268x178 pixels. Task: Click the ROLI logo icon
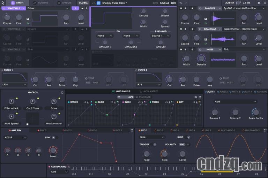3,3
